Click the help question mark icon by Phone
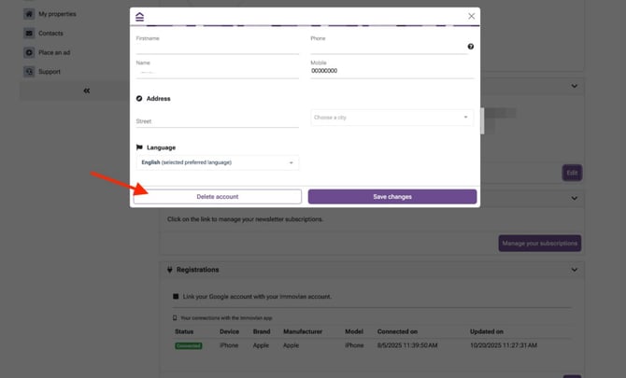 click(x=470, y=47)
